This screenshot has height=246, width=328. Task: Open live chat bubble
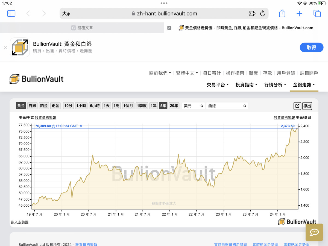(314, 232)
